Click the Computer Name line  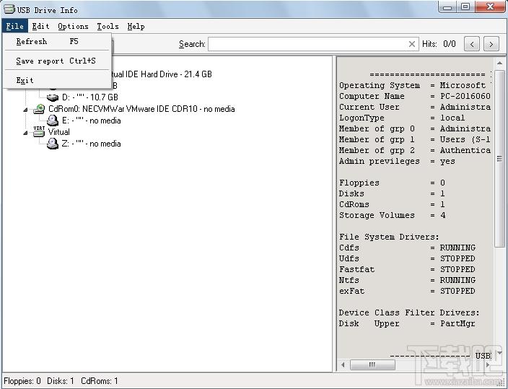pyautogui.click(x=415, y=96)
